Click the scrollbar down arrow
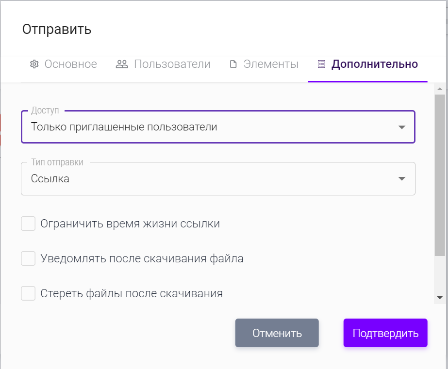The width and height of the screenshot is (448, 369). 440,297
